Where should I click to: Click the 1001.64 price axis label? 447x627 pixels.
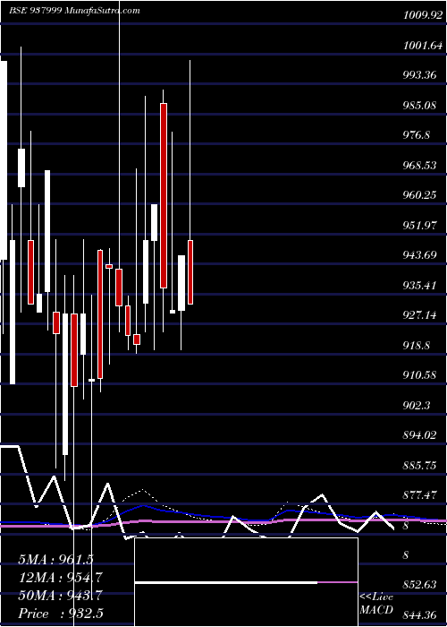pos(423,46)
